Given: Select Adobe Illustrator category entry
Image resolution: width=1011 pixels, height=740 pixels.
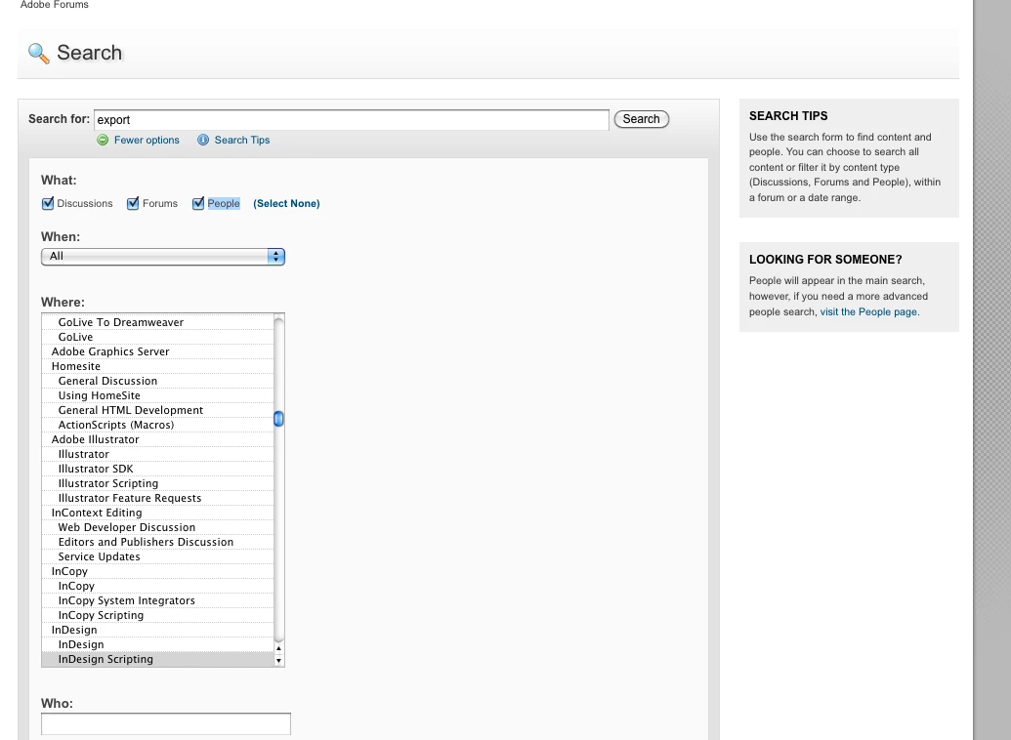Looking at the screenshot, I should pos(158,439).
